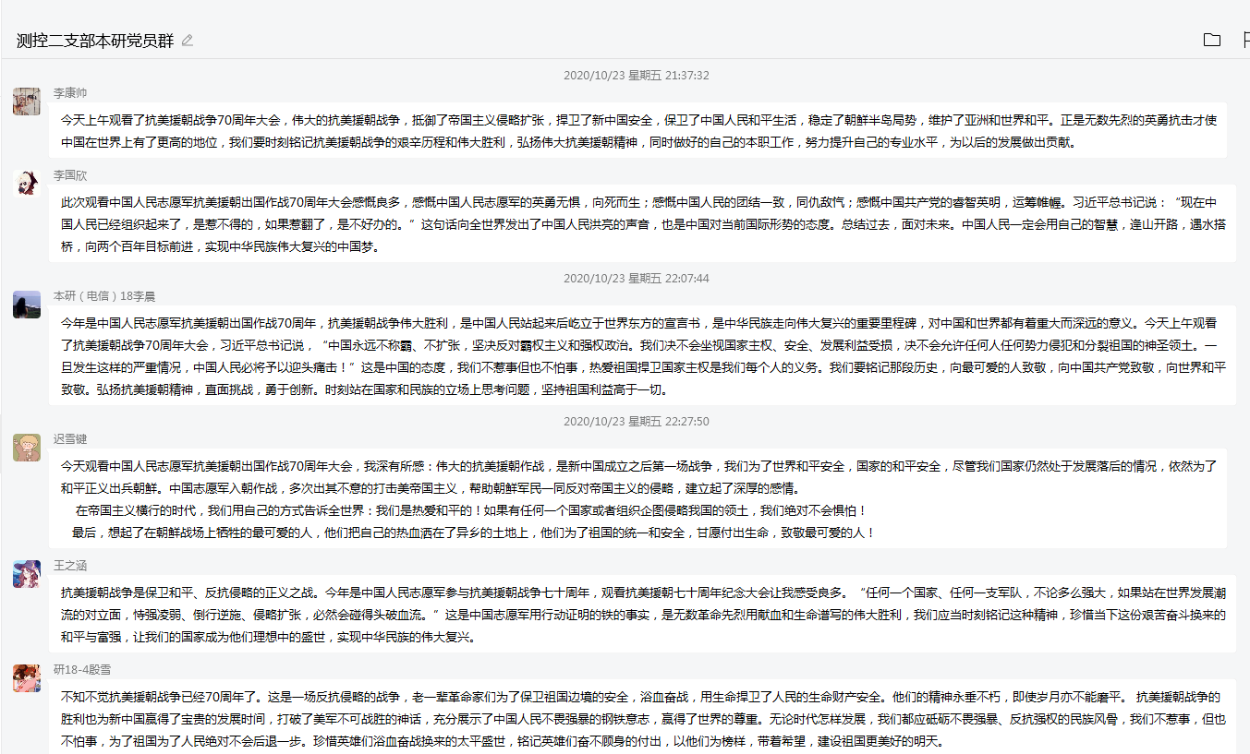The width and height of the screenshot is (1250, 754).
Task: Click the sender name 李国欣
Action: tap(70, 174)
